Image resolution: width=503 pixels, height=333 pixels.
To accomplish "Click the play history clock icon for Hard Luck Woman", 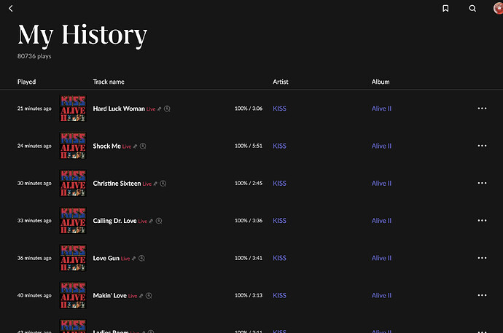I will tap(167, 109).
